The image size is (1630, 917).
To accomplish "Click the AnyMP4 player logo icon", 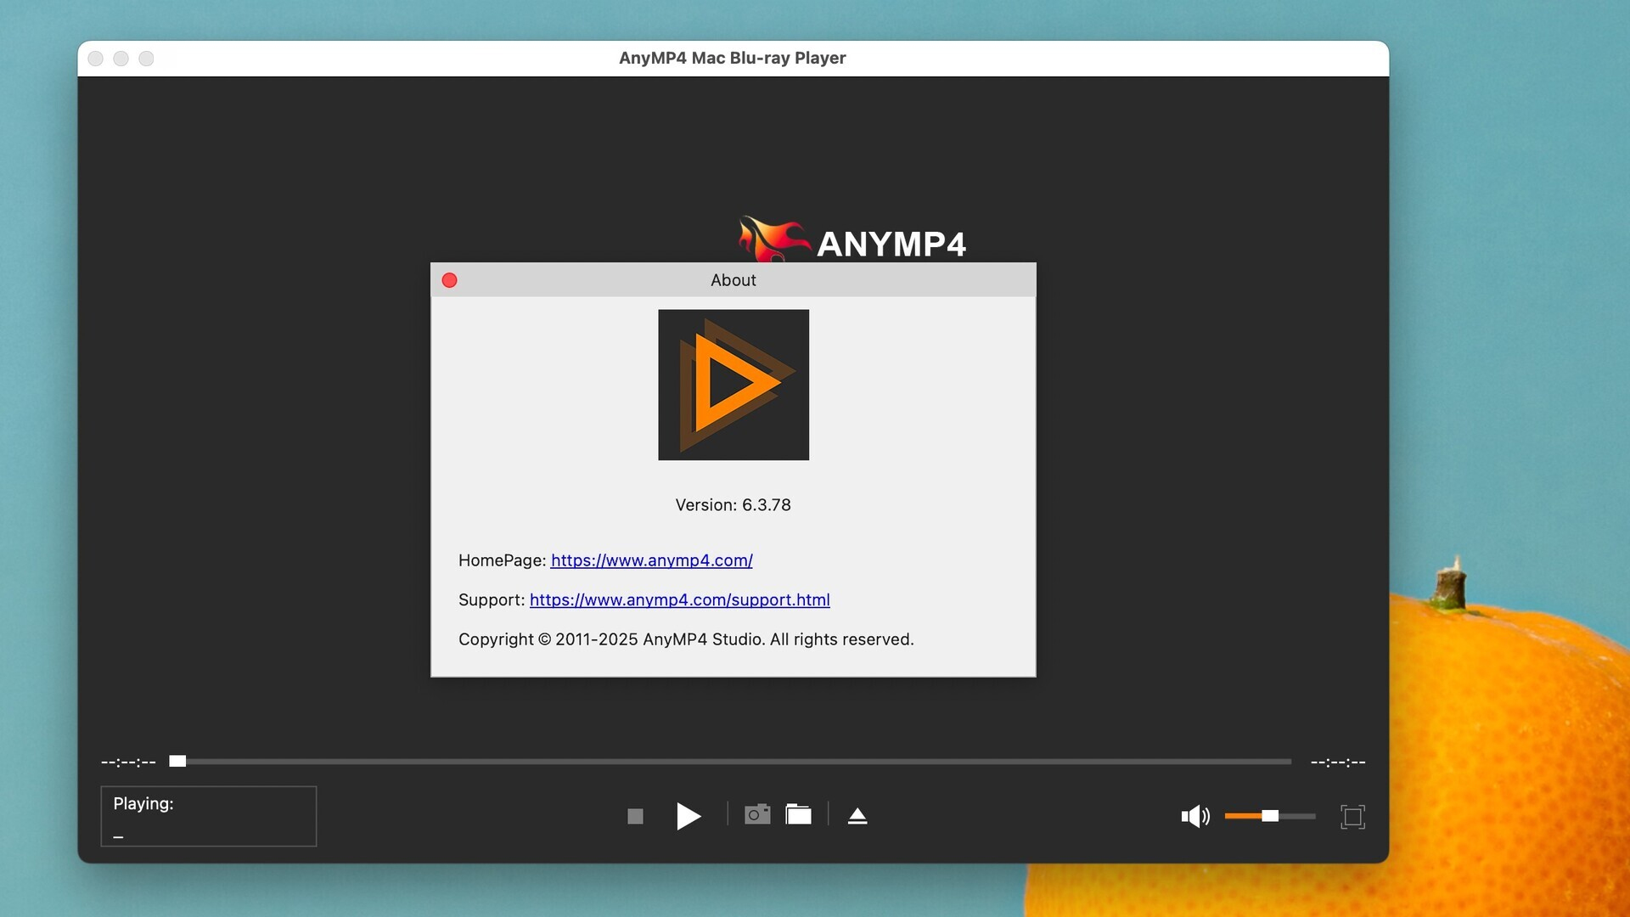I will 733,385.
